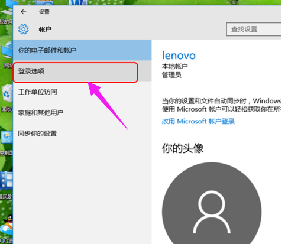Screen dimensions: 301x244
Task: Select the Recycle Bin desktop icon
Action: [x=7, y=93]
